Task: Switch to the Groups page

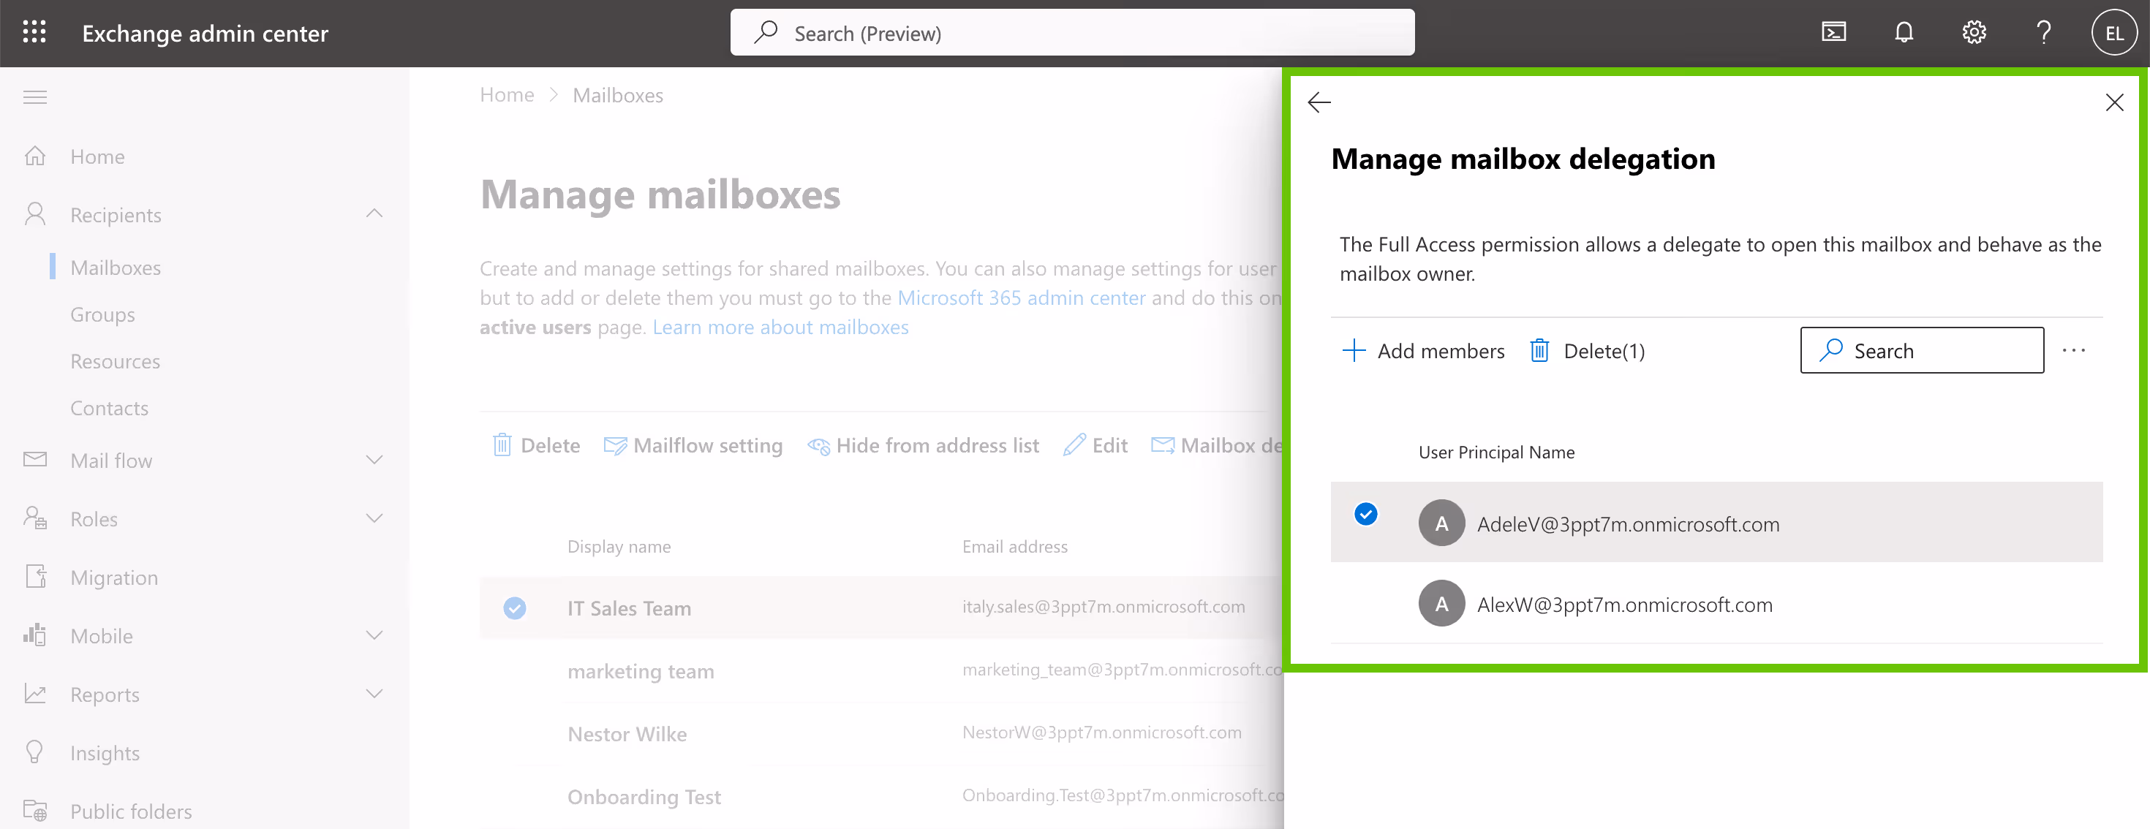Action: tap(102, 314)
